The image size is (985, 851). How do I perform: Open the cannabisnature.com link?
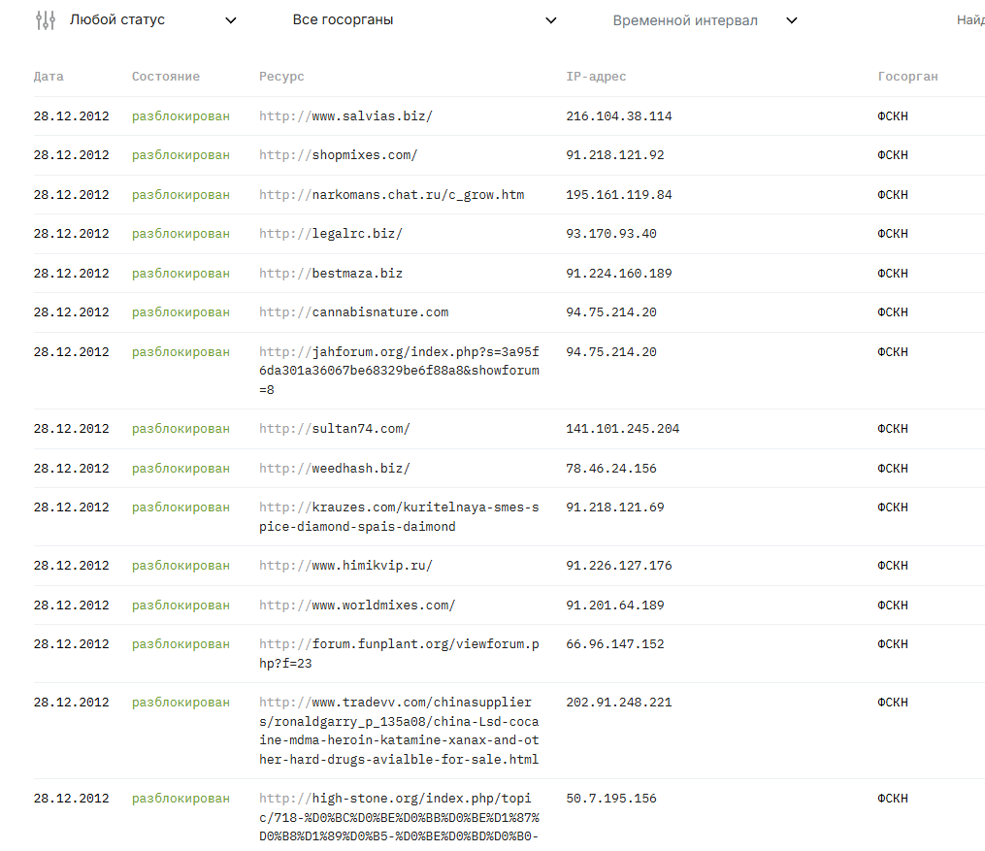[353, 312]
